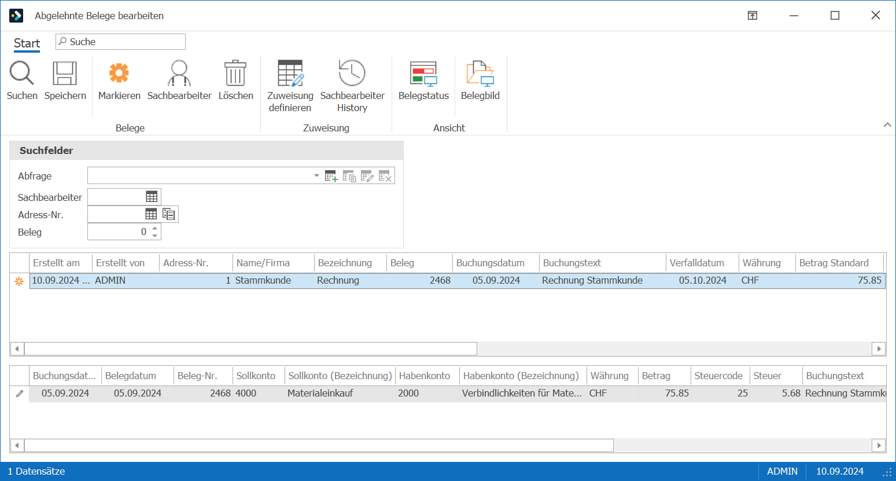Screen dimensions: 896x481
Task: Collapse the ribbon with the chevron
Action: (887, 125)
